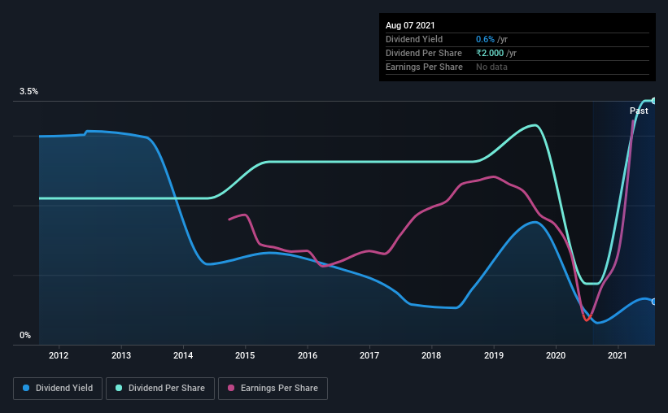The image size is (668, 413).
Task: Click the Dividend Per Share endpoint marker
Action: [x=653, y=101]
